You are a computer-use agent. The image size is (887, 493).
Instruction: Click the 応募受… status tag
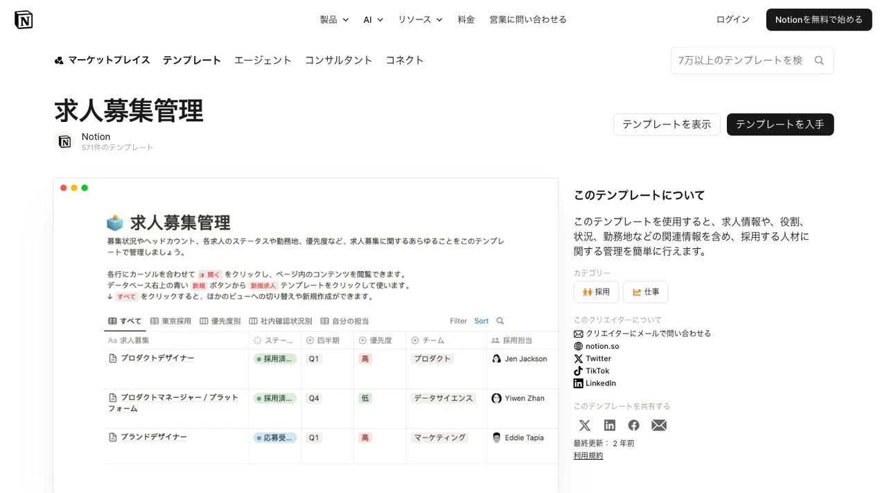pos(275,438)
